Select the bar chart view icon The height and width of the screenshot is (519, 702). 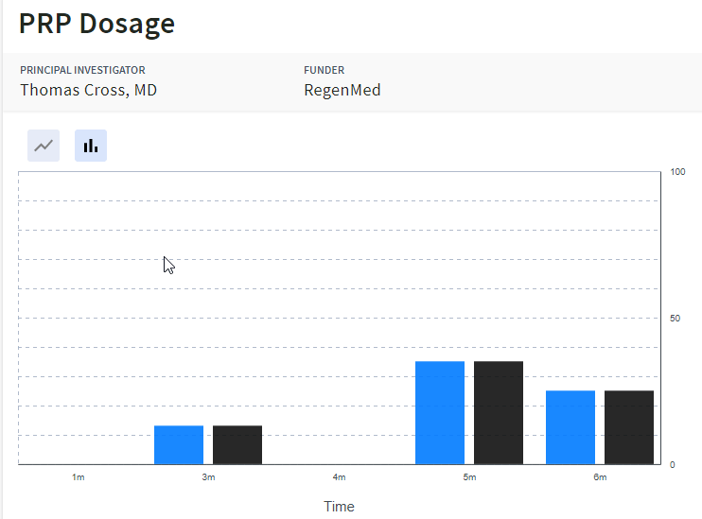pos(91,146)
